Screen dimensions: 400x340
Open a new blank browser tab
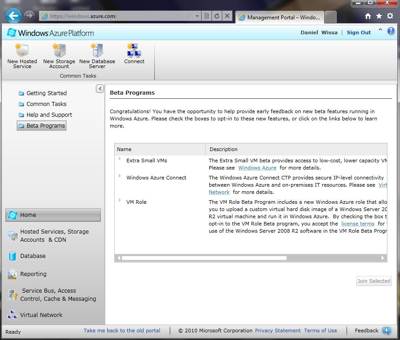pos(331,17)
